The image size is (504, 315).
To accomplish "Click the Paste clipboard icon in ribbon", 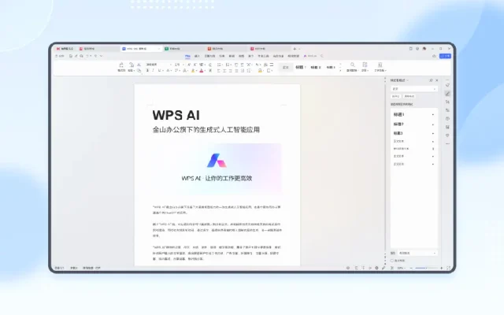I will (x=132, y=65).
